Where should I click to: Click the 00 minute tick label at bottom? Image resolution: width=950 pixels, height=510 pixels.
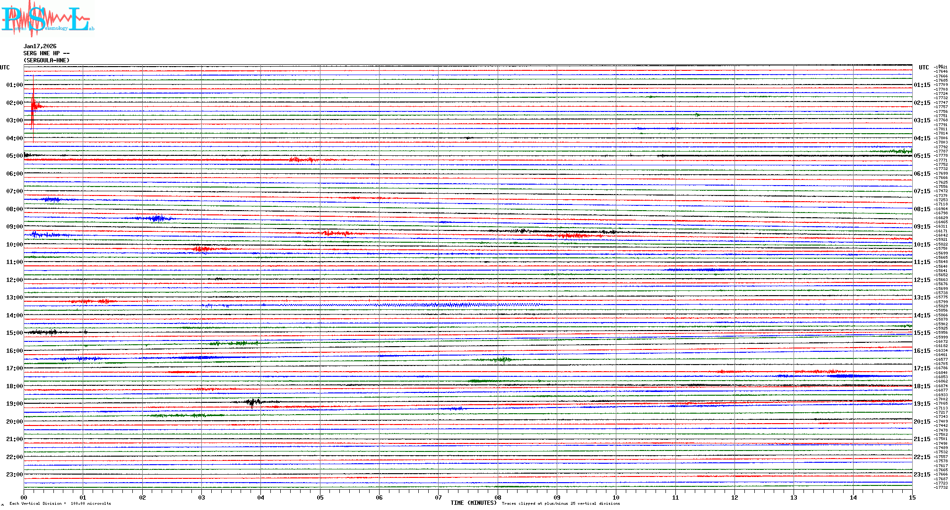pyautogui.click(x=24, y=498)
